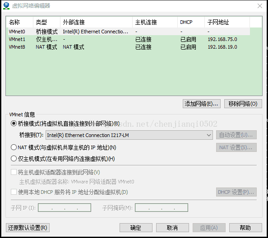The image size is (268, 238).
Task: Click 已连接 host cell in VMnet1 row
Action: click(143, 39)
